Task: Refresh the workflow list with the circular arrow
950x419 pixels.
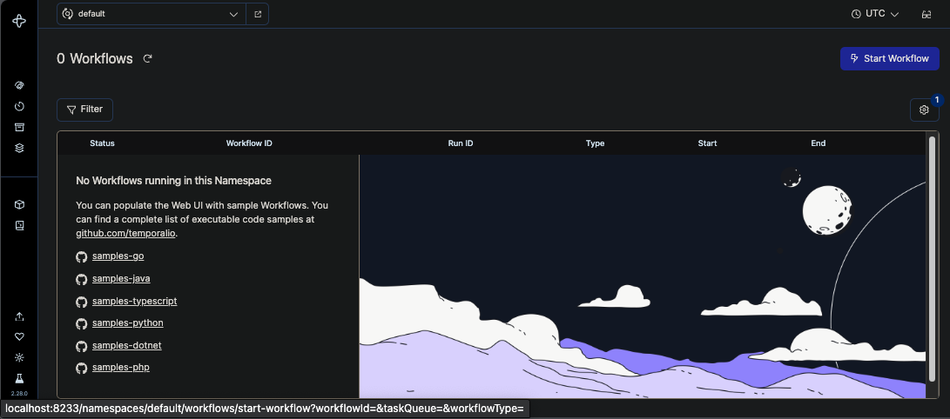Action: (147, 58)
